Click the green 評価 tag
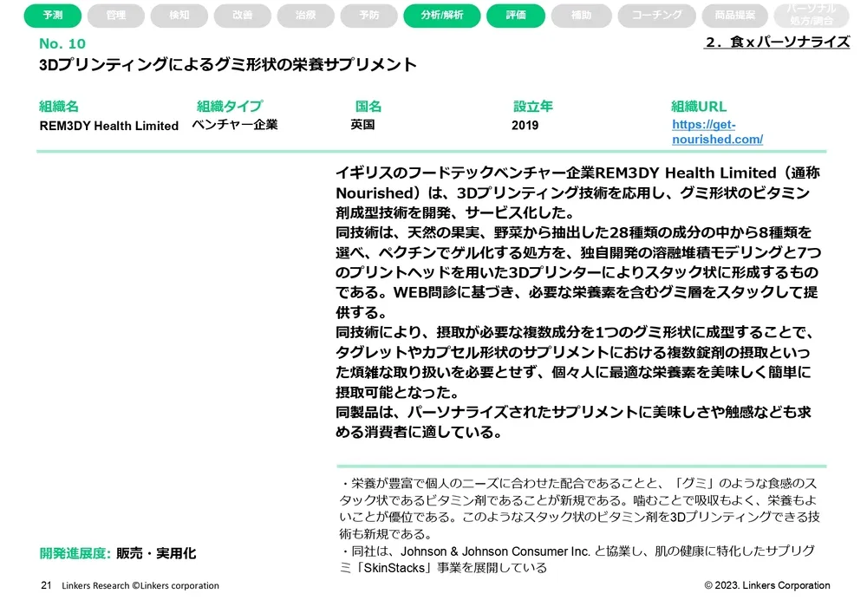 (x=516, y=16)
